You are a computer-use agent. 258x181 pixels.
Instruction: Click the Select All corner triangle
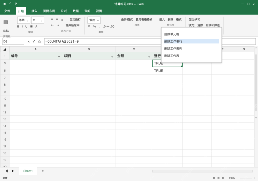point(5,49)
